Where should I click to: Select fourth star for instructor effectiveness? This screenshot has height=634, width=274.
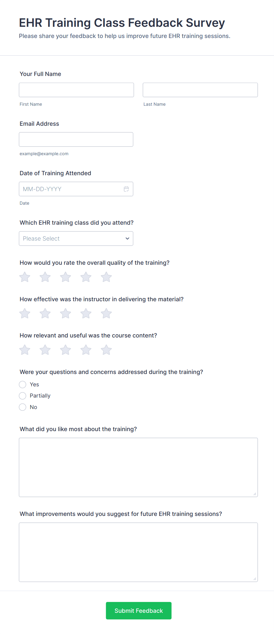point(86,314)
